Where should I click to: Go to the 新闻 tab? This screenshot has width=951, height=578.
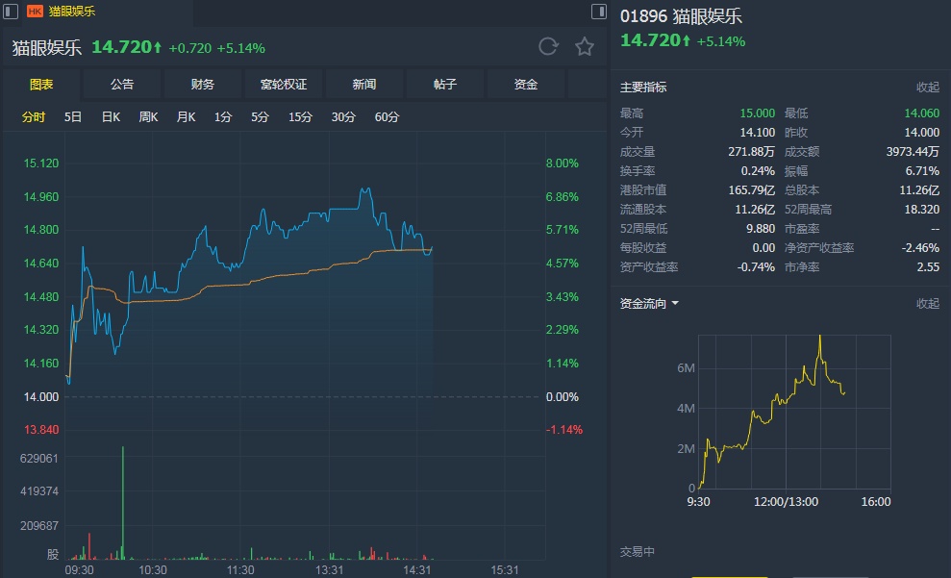(364, 85)
